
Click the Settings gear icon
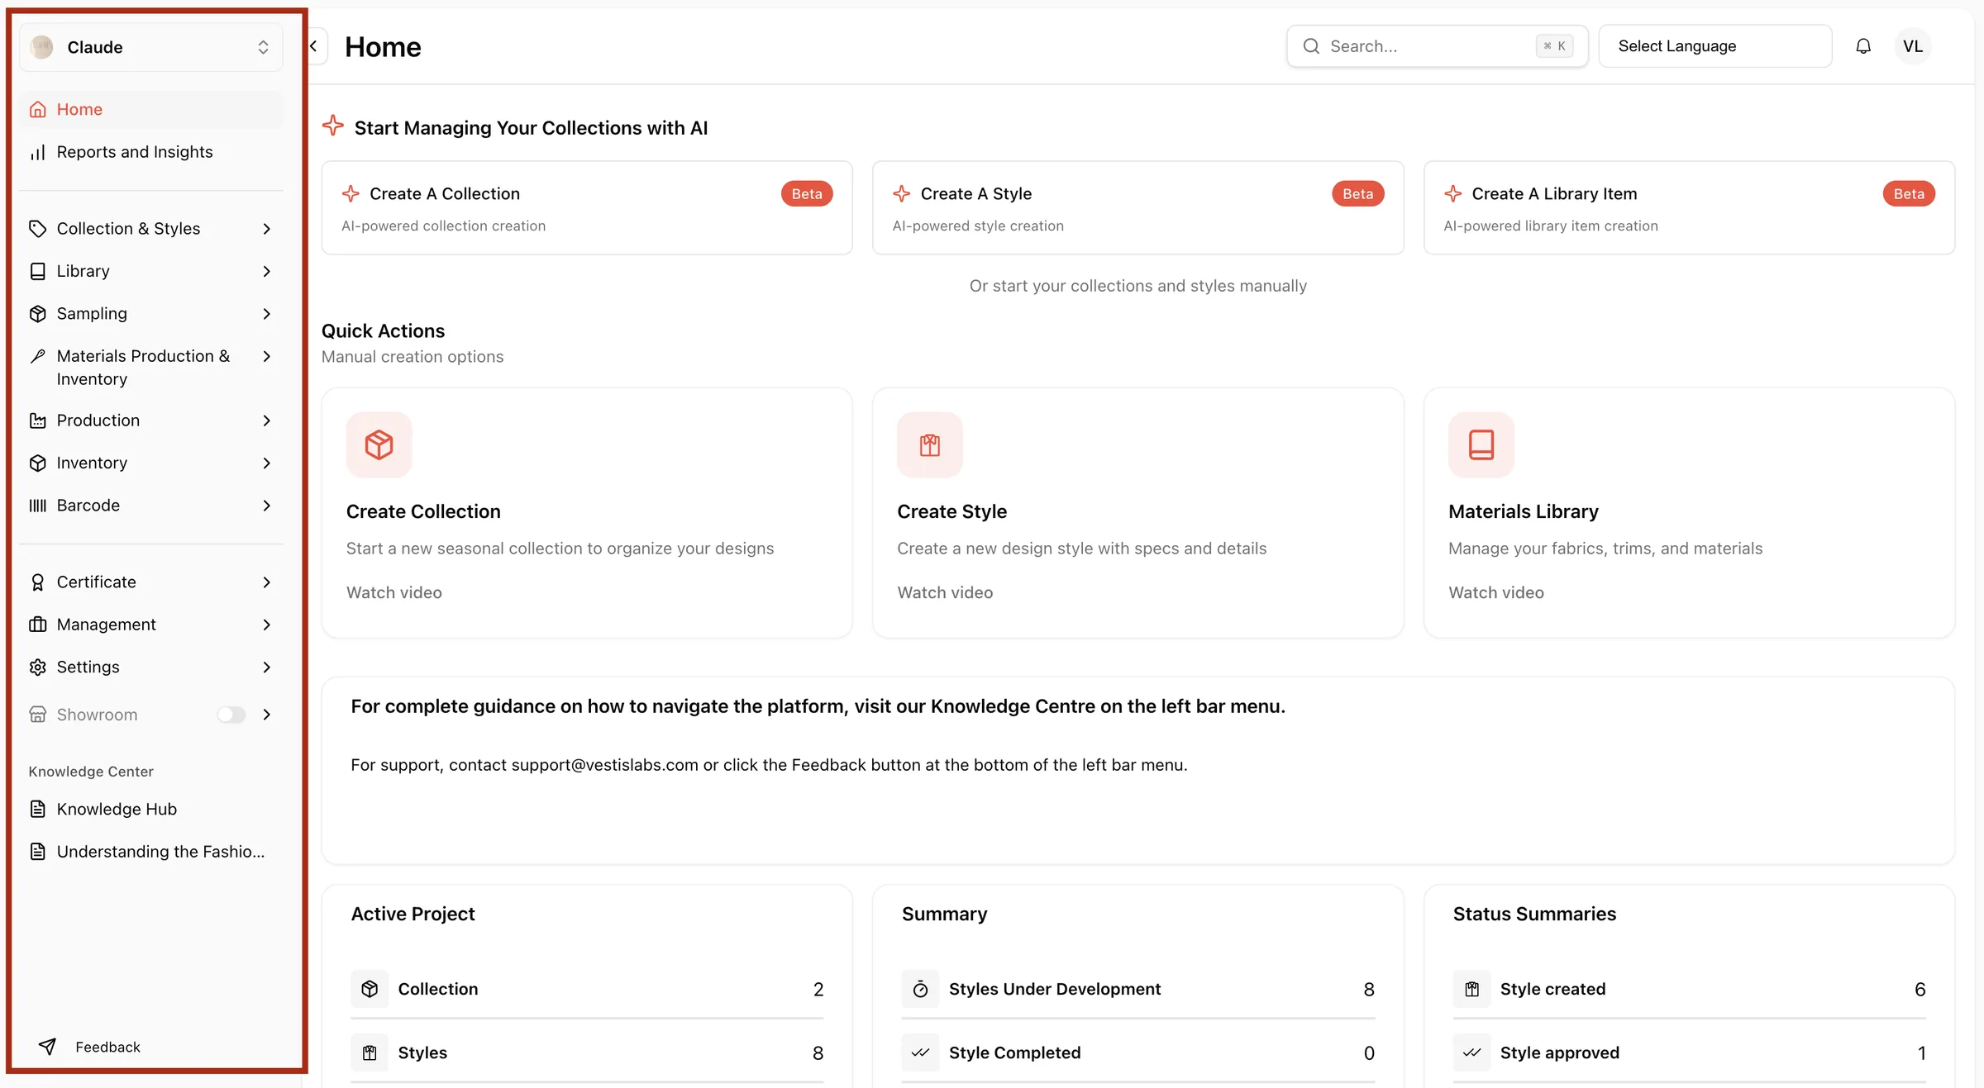pyautogui.click(x=38, y=668)
